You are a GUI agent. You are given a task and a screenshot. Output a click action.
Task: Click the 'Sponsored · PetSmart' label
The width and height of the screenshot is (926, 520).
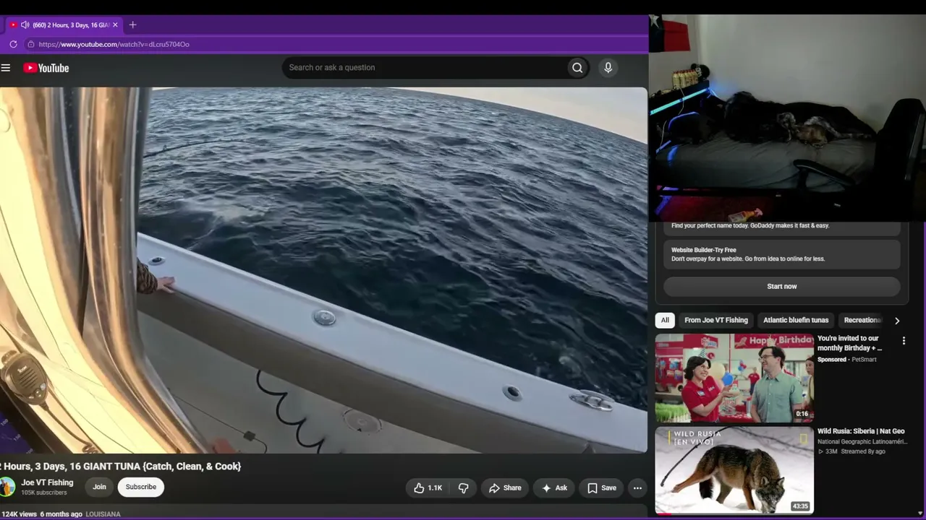click(x=847, y=360)
